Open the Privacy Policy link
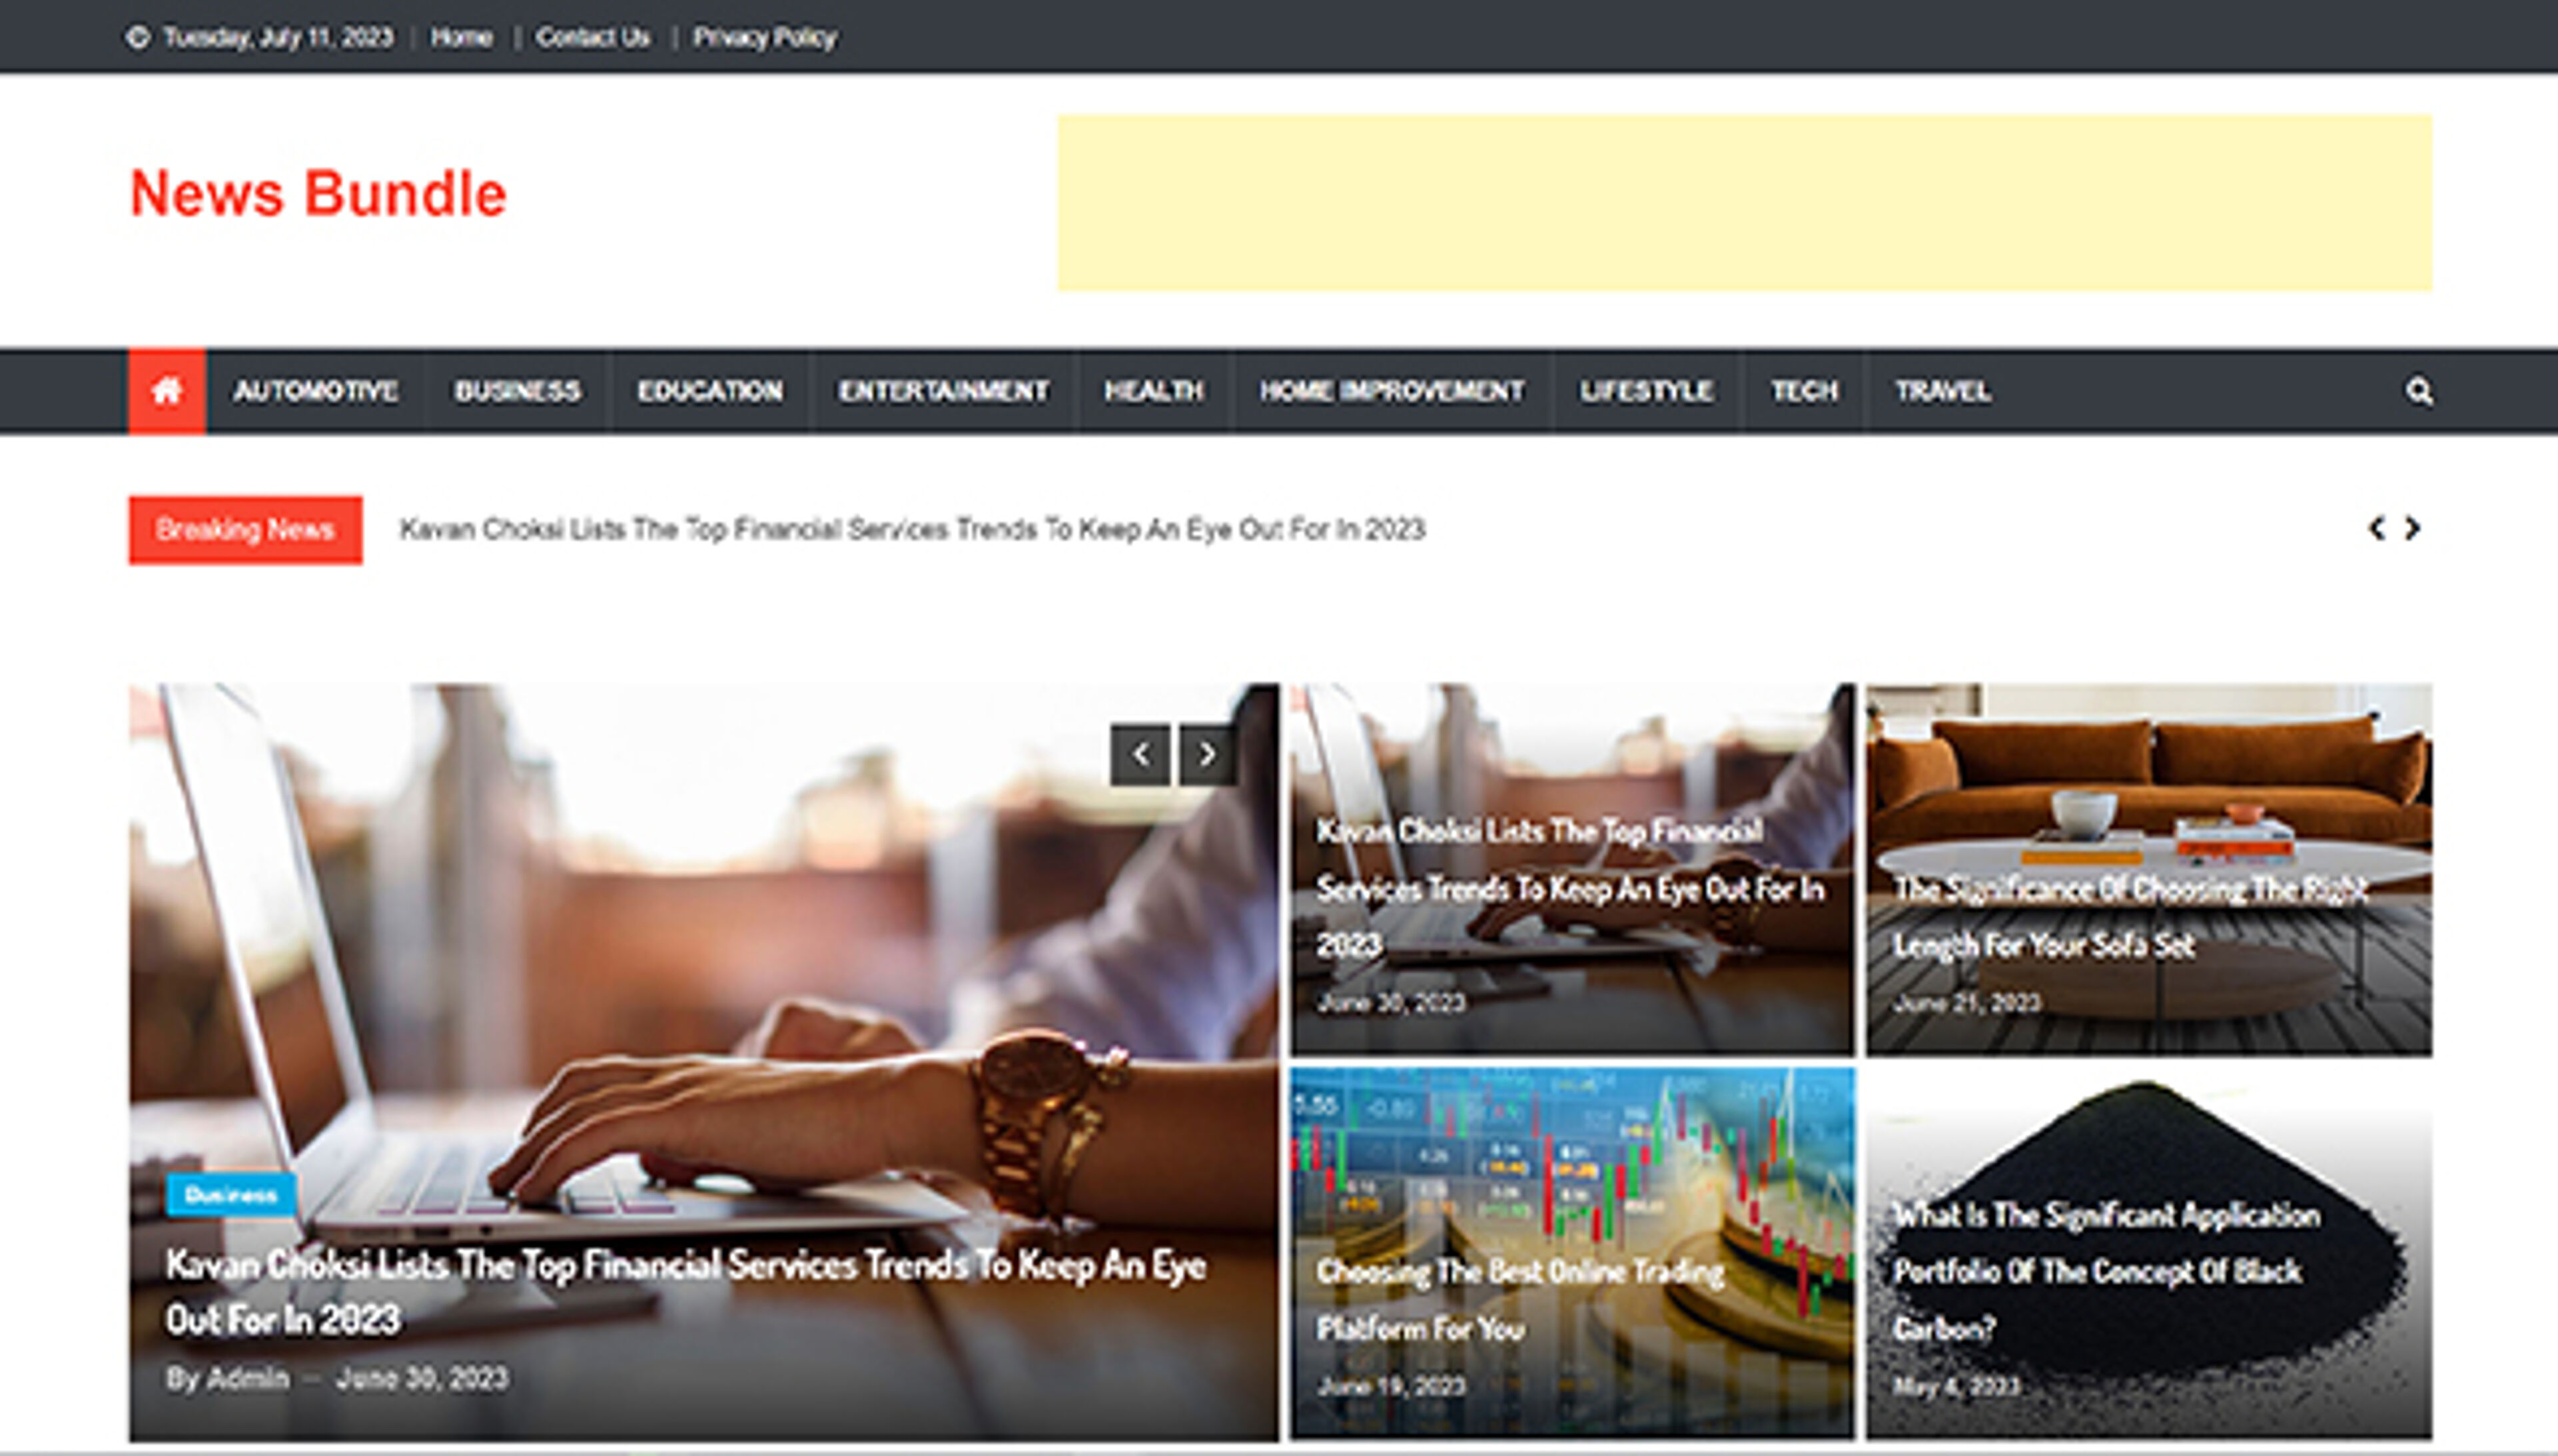The image size is (2558, 1456). click(764, 38)
